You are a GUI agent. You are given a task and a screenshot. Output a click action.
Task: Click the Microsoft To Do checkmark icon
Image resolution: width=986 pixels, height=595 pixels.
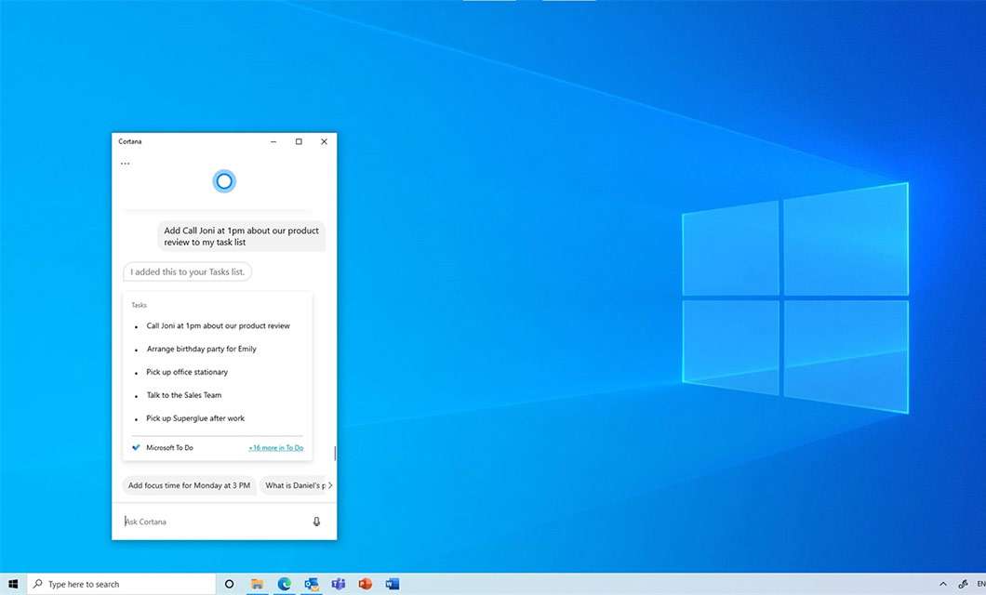[136, 447]
